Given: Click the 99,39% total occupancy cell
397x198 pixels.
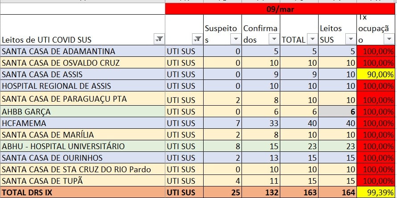Looking at the screenshot, I should click(x=376, y=192).
